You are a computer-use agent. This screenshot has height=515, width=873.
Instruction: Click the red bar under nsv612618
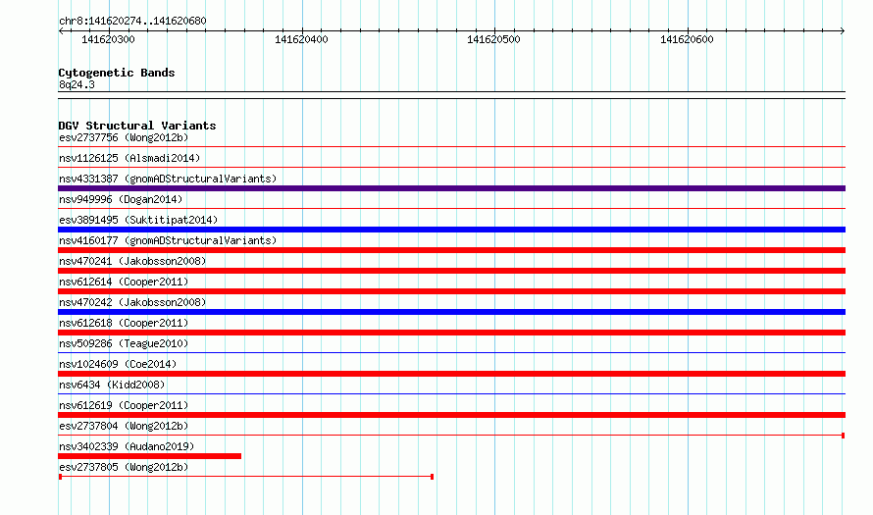[x=451, y=333]
